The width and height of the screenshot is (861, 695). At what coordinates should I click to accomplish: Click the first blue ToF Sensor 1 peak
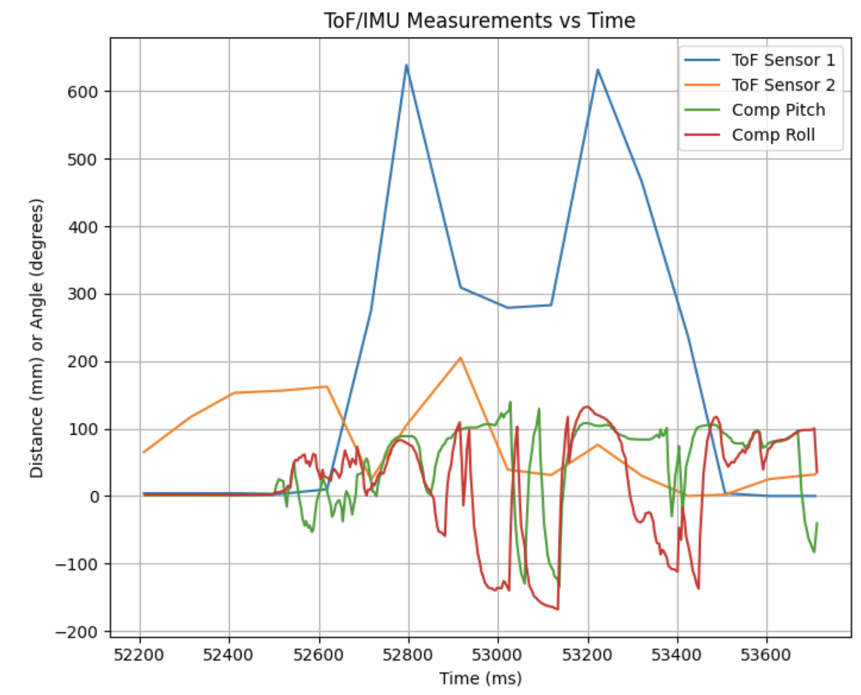click(x=407, y=65)
